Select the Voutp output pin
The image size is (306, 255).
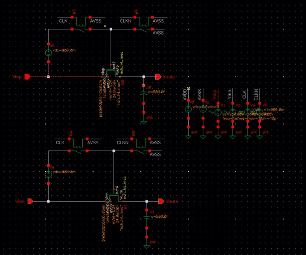click(x=158, y=77)
